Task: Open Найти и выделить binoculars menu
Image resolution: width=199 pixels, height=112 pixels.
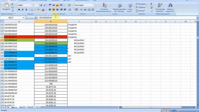Action: coord(170,7)
